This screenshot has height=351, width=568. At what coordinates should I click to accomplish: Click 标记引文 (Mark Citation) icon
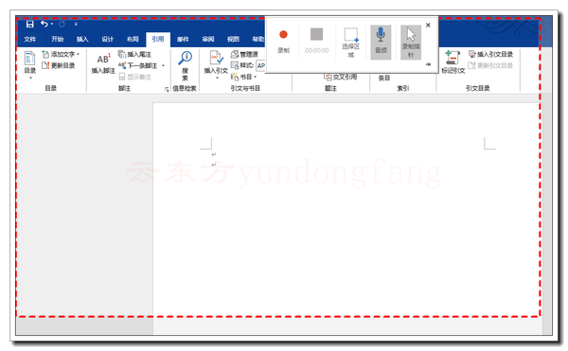[x=453, y=62]
